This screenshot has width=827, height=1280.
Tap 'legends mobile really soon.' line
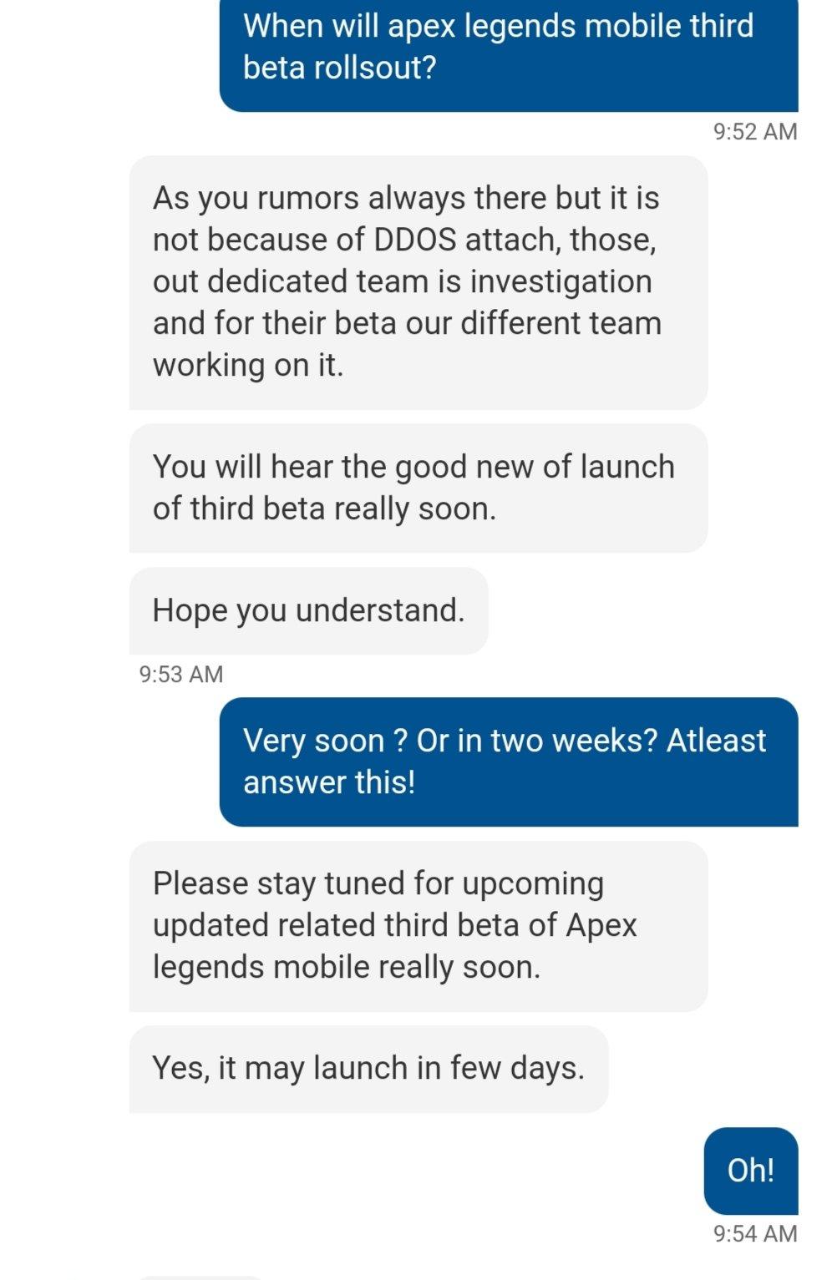pyautogui.click(x=347, y=967)
